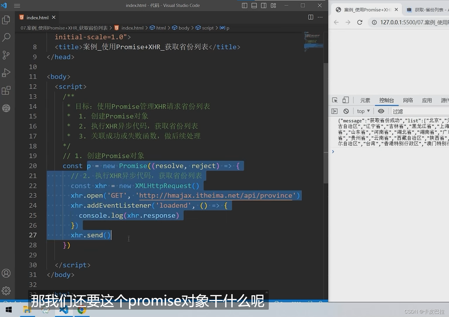
Task: Open the Windows Start menu
Action: coord(9,310)
